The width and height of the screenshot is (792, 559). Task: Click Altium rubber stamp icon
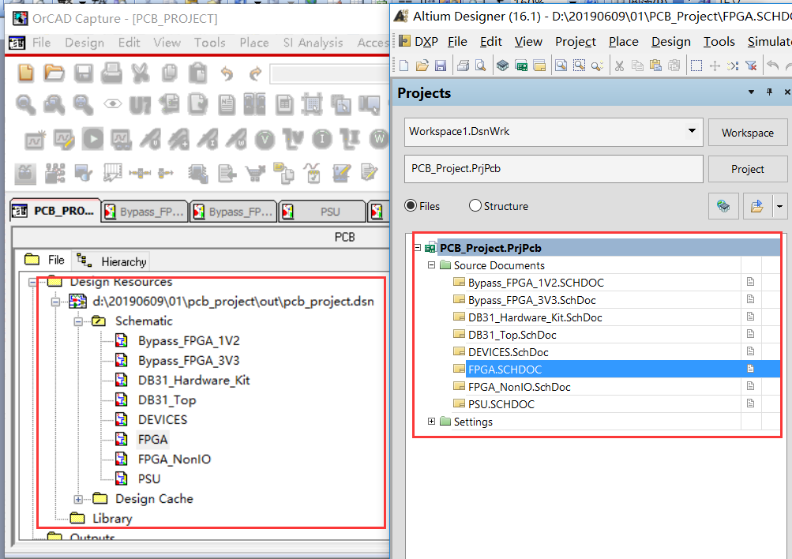(x=674, y=66)
